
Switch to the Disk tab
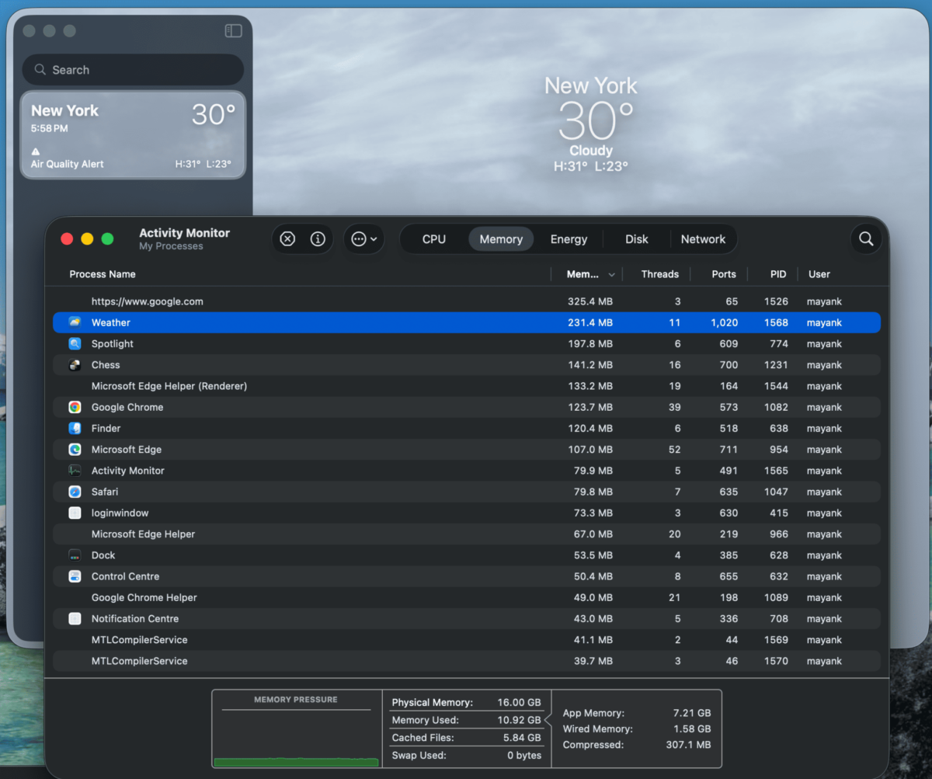(637, 239)
